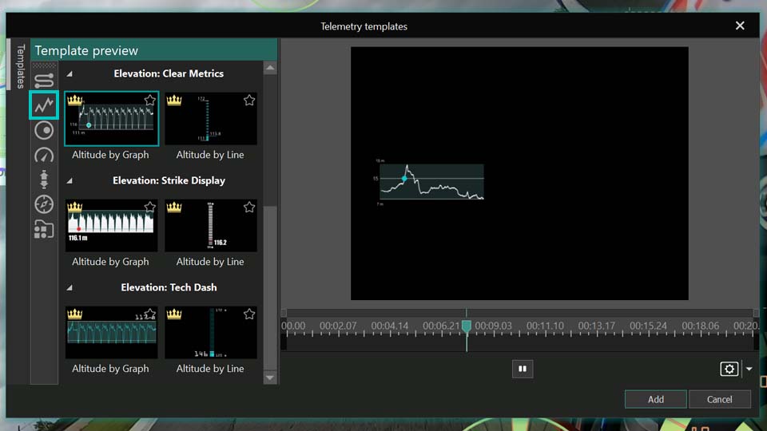Select the vertical acceleration arrows icon
Image resolution: width=767 pixels, height=431 pixels.
(x=44, y=180)
